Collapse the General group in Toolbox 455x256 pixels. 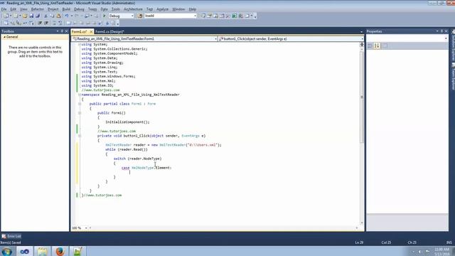(x=4, y=37)
